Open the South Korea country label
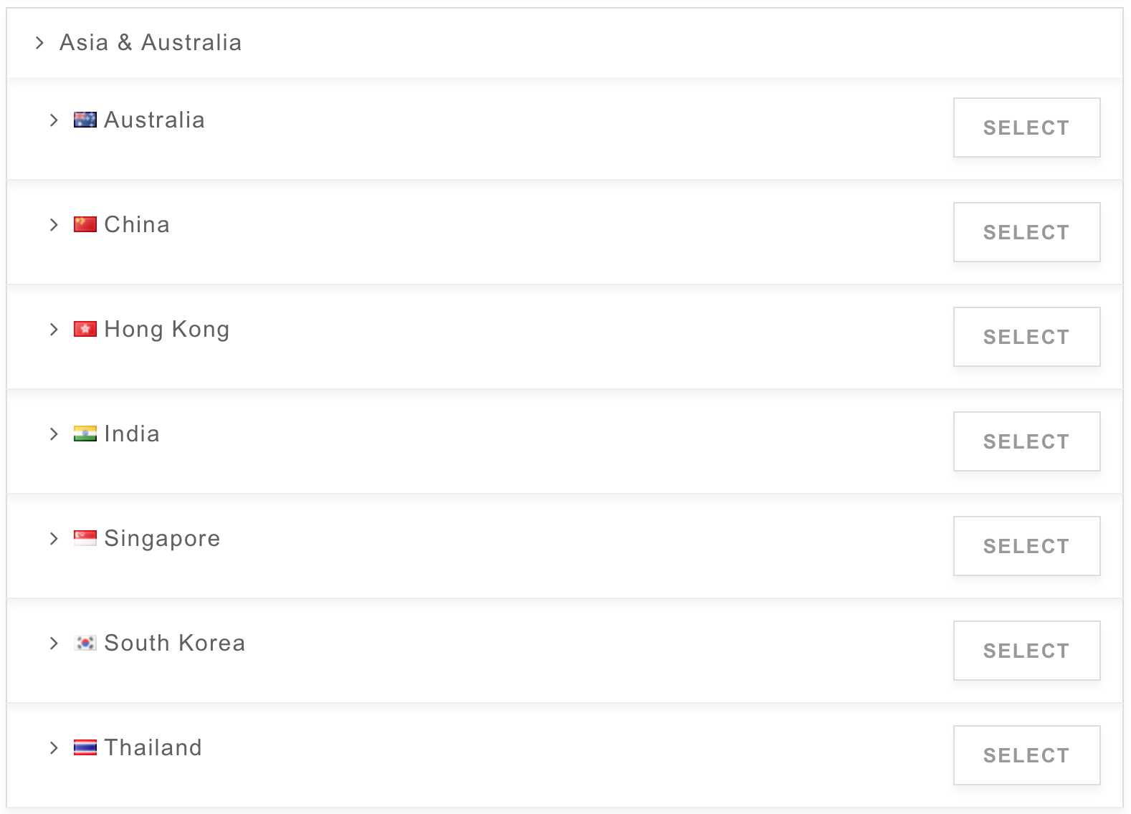 point(175,643)
